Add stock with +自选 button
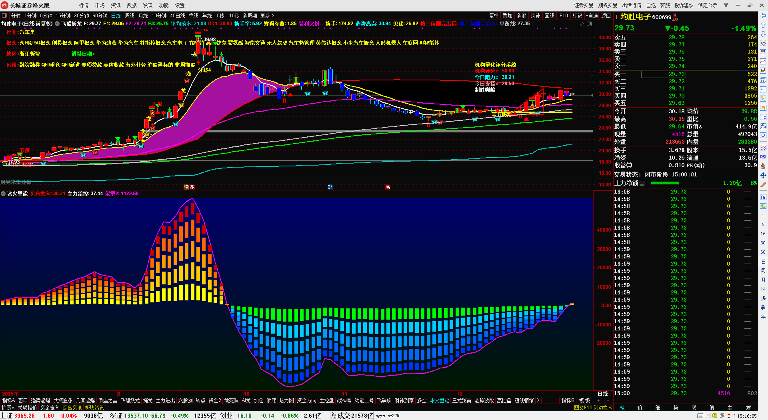 592,16
